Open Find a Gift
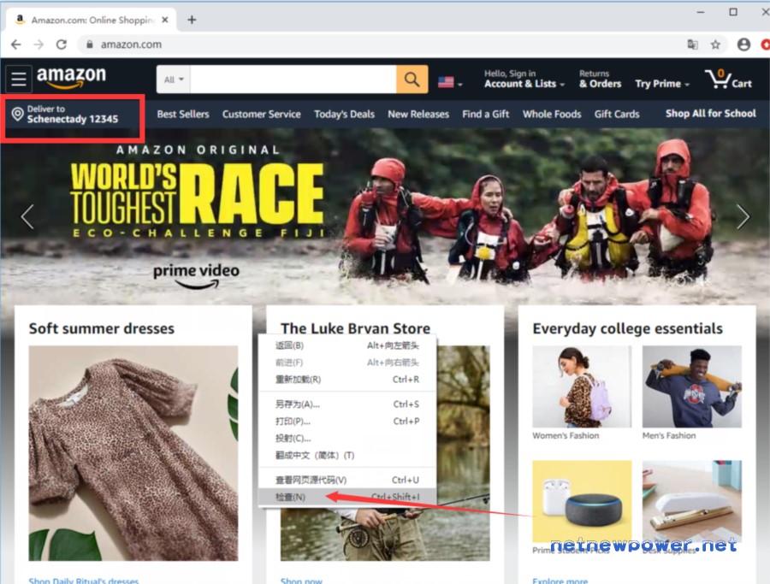The width and height of the screenshot is (770, 584). [486, 115]
